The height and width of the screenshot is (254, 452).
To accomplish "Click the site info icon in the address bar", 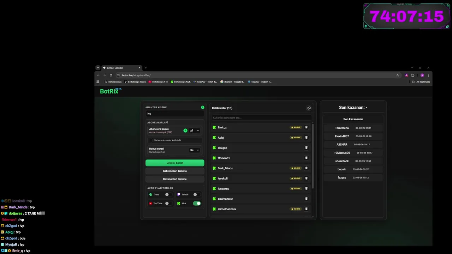I will [x=118, y=75].
